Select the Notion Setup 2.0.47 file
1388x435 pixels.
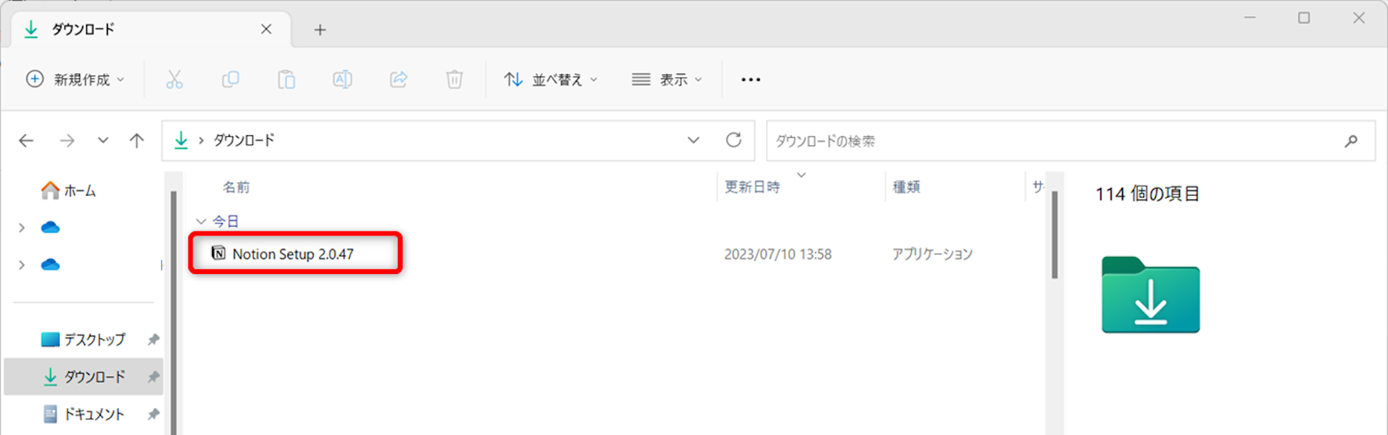click(x=293, y=254)
